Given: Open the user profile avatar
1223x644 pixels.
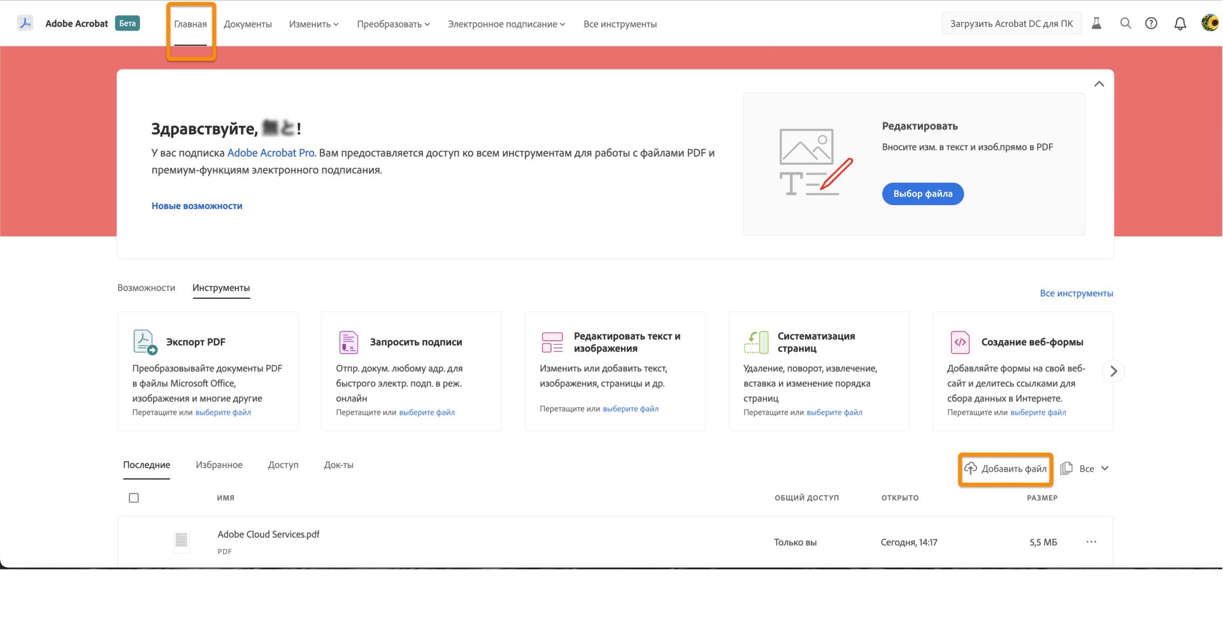Looking at the screenshot, I should point(1210,23).
